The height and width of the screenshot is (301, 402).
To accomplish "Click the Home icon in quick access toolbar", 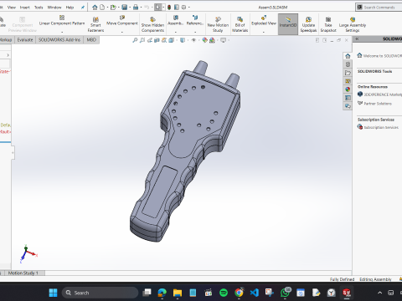I will pos(95,8).
